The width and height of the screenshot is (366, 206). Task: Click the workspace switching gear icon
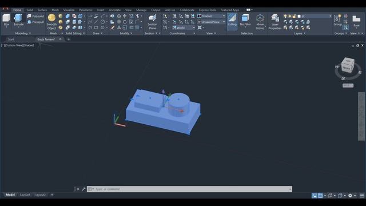pos(350,196)
